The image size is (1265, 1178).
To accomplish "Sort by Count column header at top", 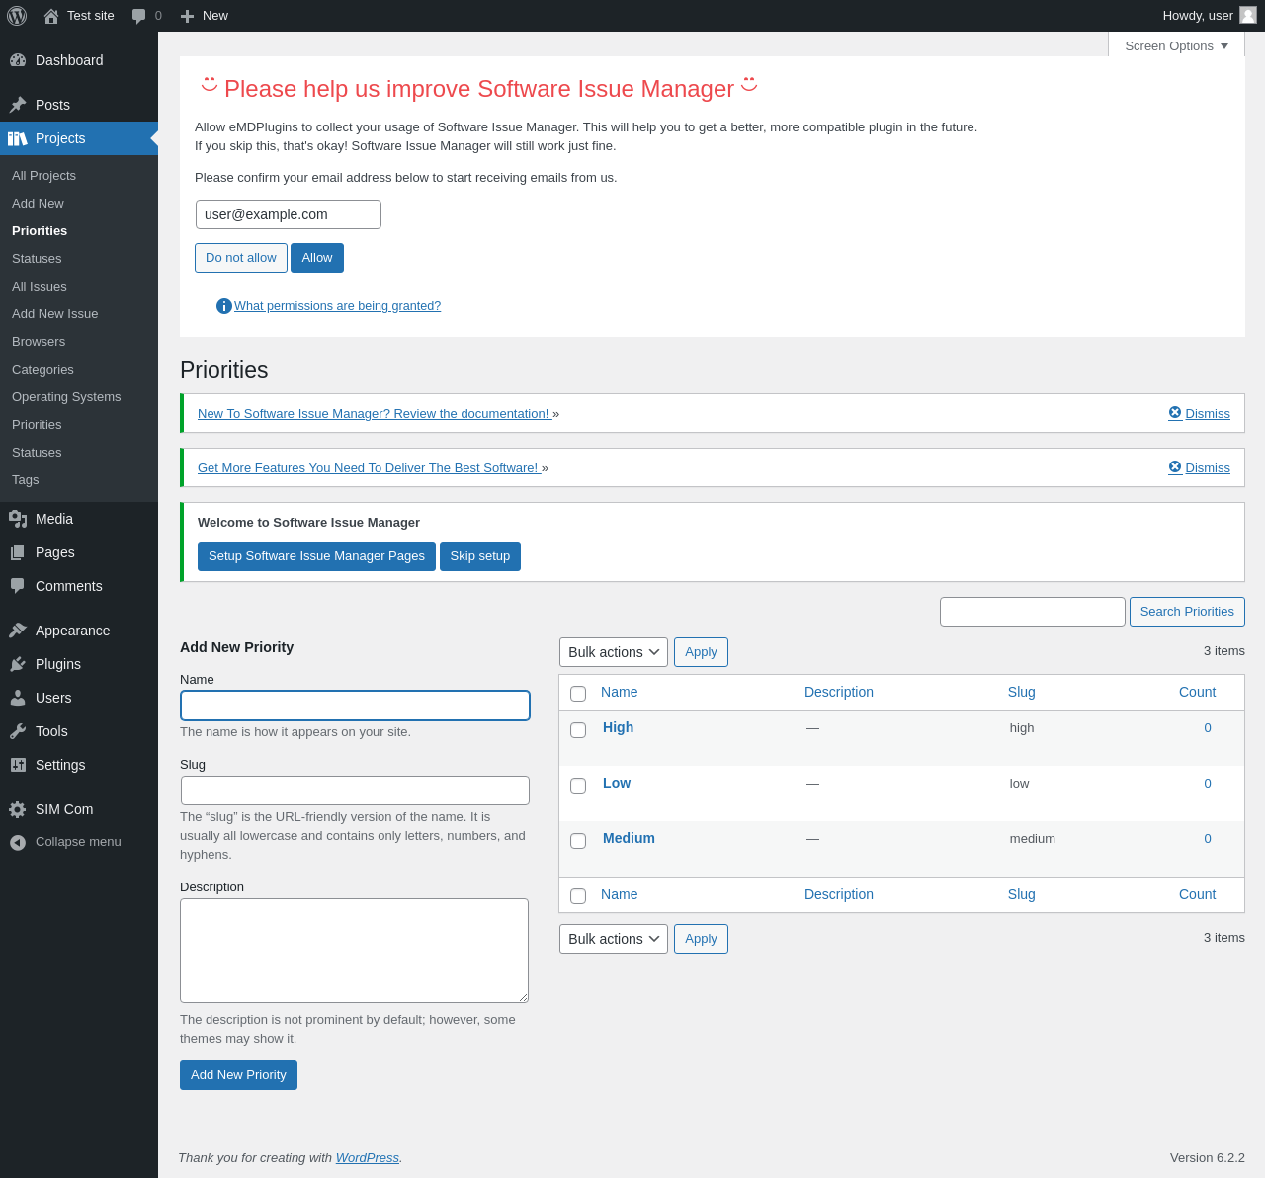I will (1197, 692).
